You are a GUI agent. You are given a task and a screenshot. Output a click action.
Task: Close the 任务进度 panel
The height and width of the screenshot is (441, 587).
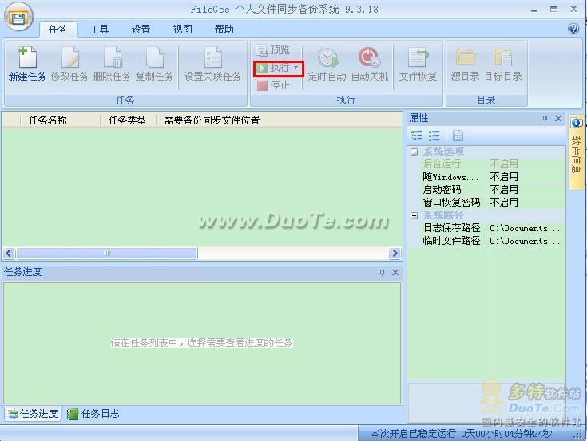[395, 273]
